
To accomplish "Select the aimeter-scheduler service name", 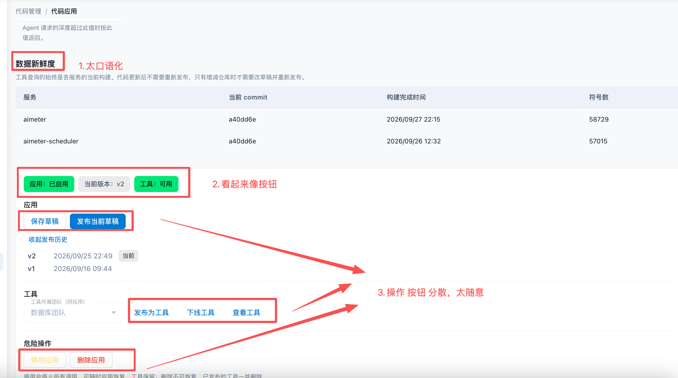I will click(x=51, y=141).
